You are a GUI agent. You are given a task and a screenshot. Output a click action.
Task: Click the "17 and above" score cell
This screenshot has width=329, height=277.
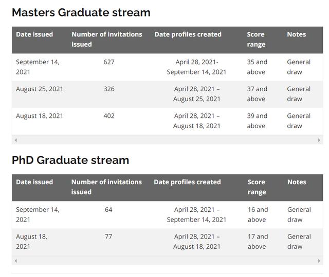(x=257, y=242)
